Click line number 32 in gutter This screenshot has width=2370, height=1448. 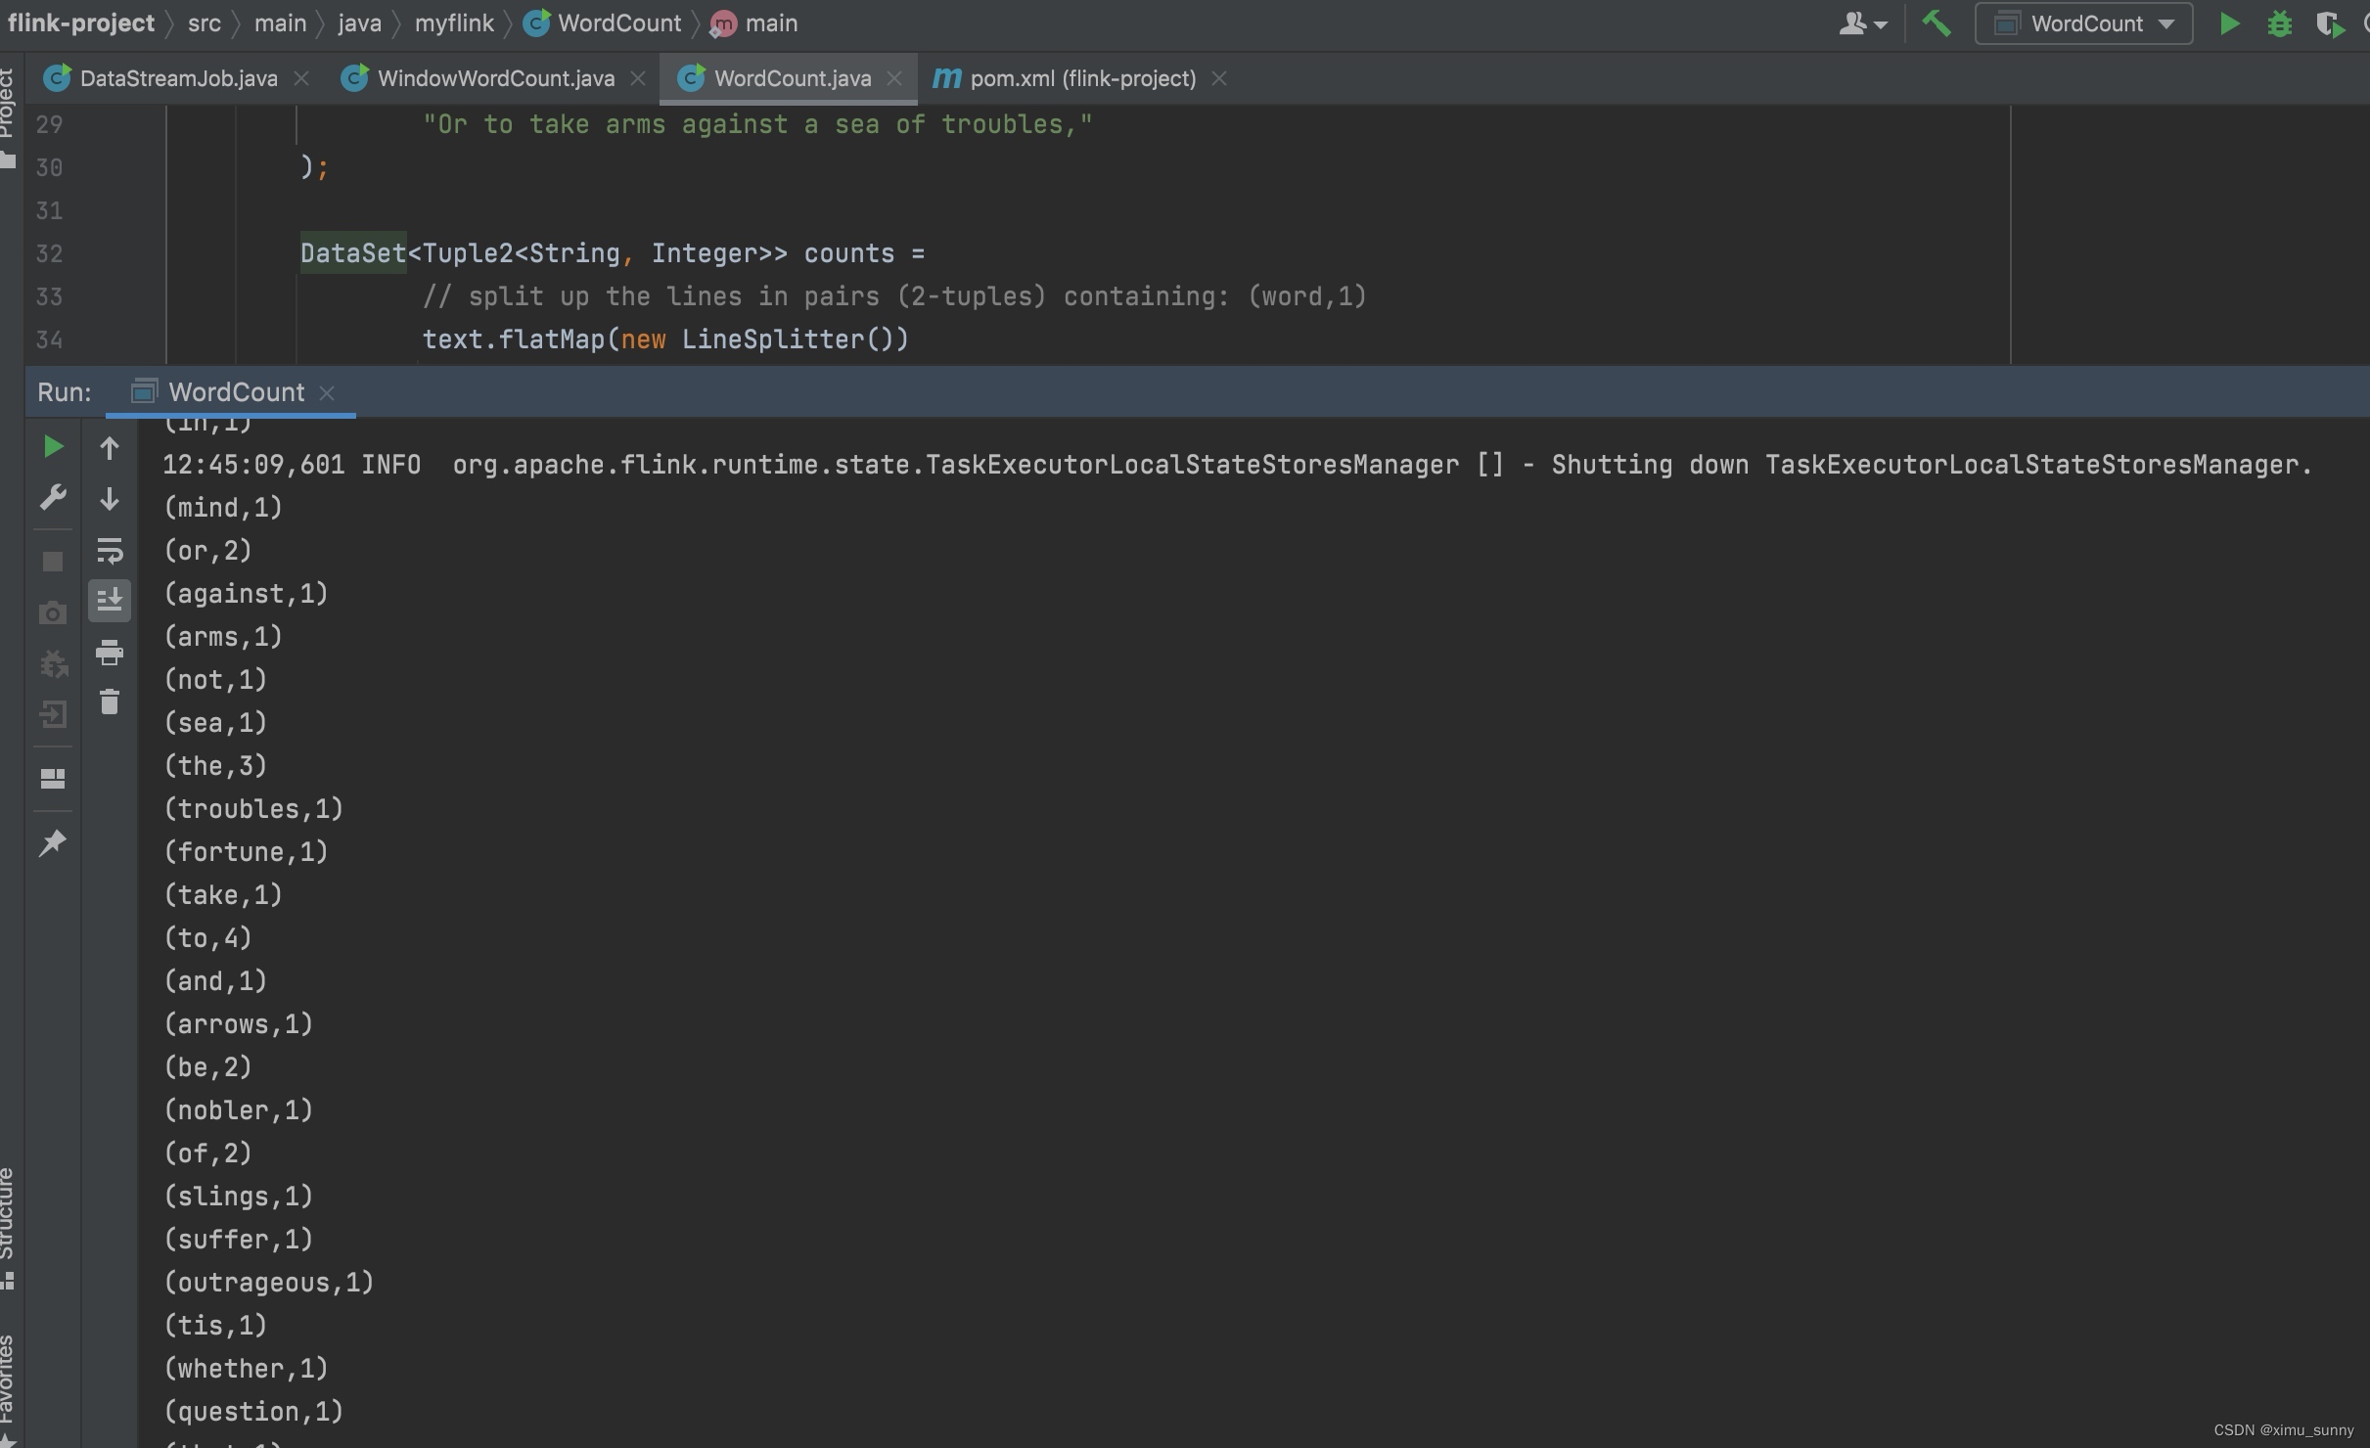click(x=49, y=254)
